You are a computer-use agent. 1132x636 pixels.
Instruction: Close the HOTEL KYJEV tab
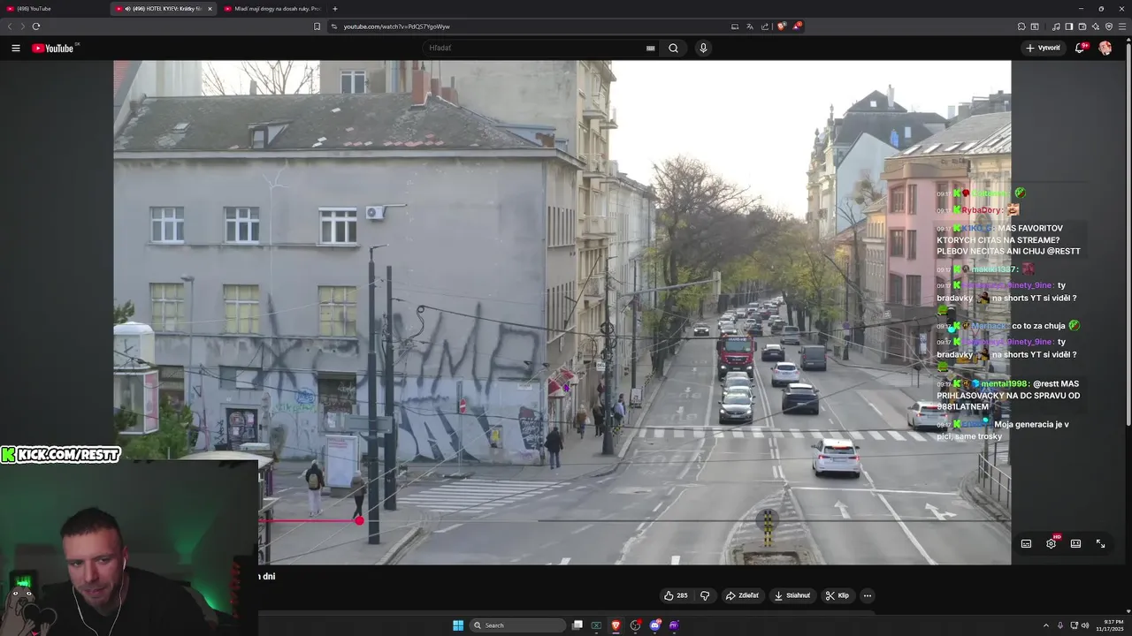(x=210, y=9)
